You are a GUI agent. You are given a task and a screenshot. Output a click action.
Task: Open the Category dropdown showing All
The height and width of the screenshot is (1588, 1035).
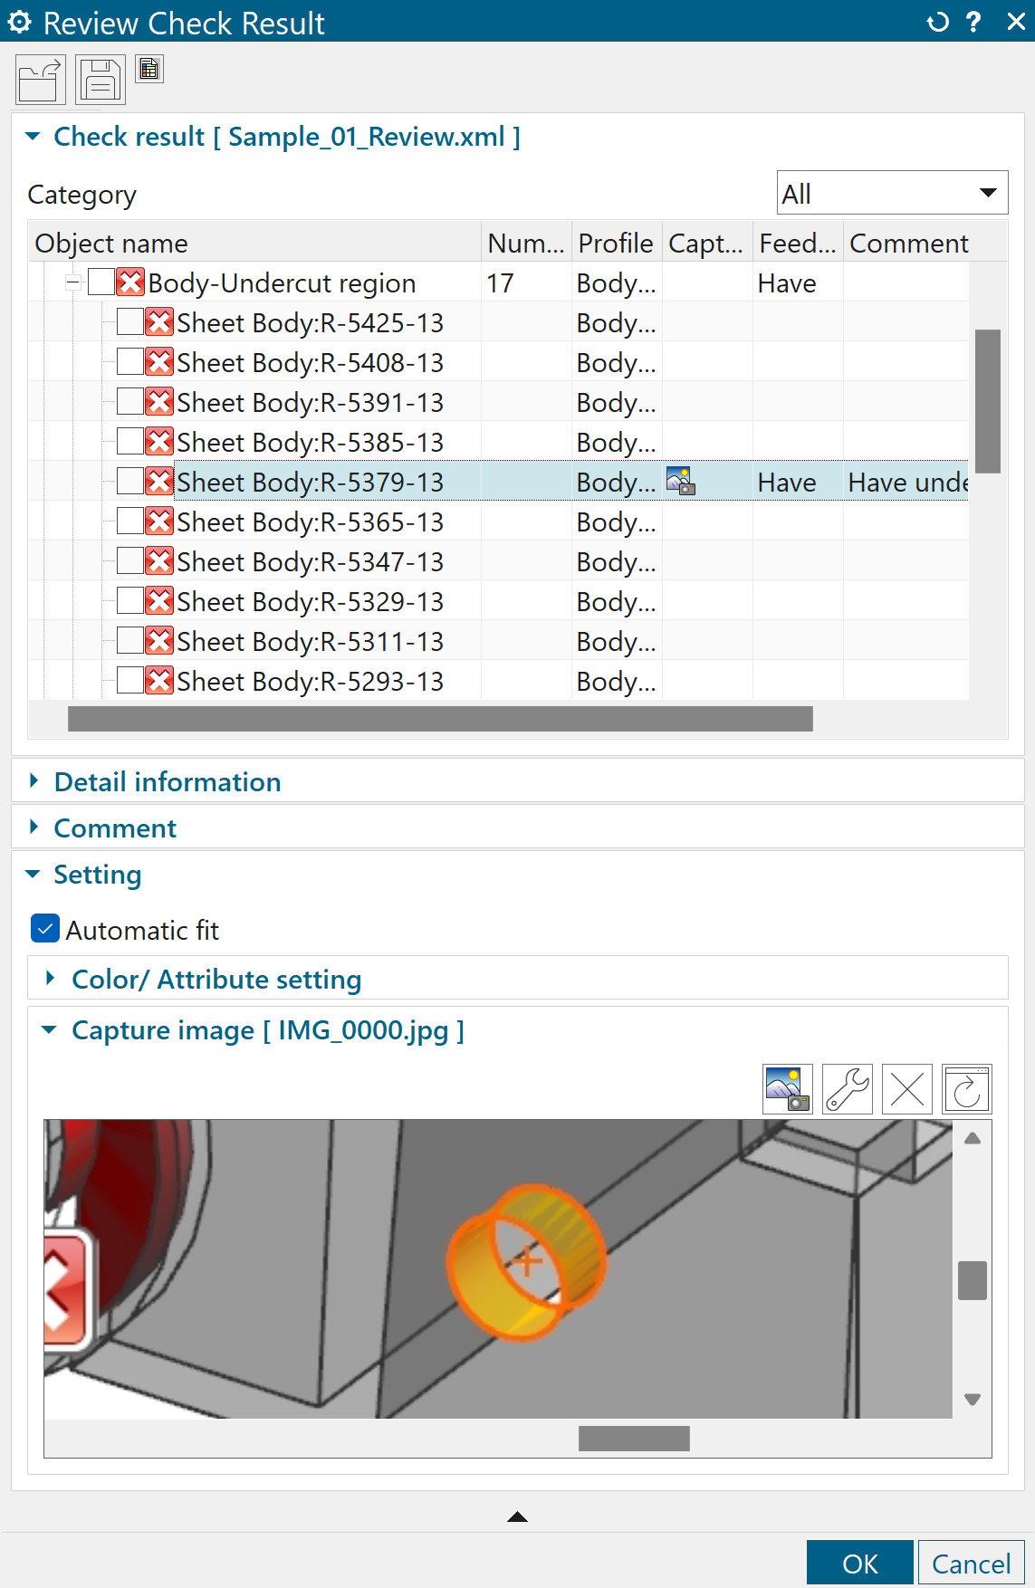(892, 193)
